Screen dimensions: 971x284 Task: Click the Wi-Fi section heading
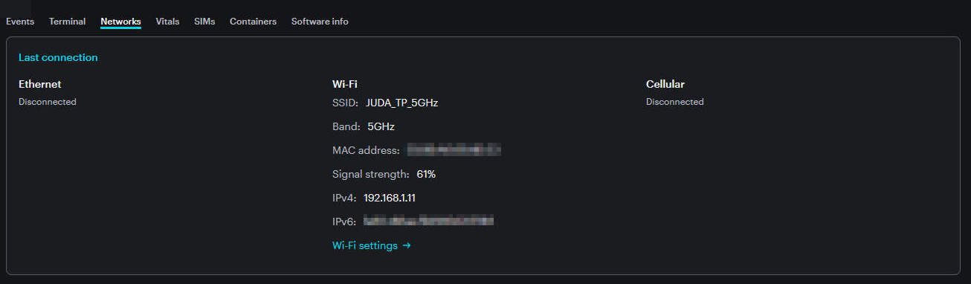tap(345, 84)
